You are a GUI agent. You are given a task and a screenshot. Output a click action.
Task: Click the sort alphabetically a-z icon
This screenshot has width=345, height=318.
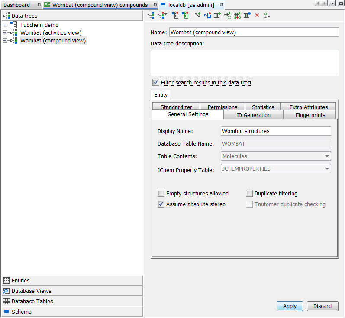pos(267,15)
